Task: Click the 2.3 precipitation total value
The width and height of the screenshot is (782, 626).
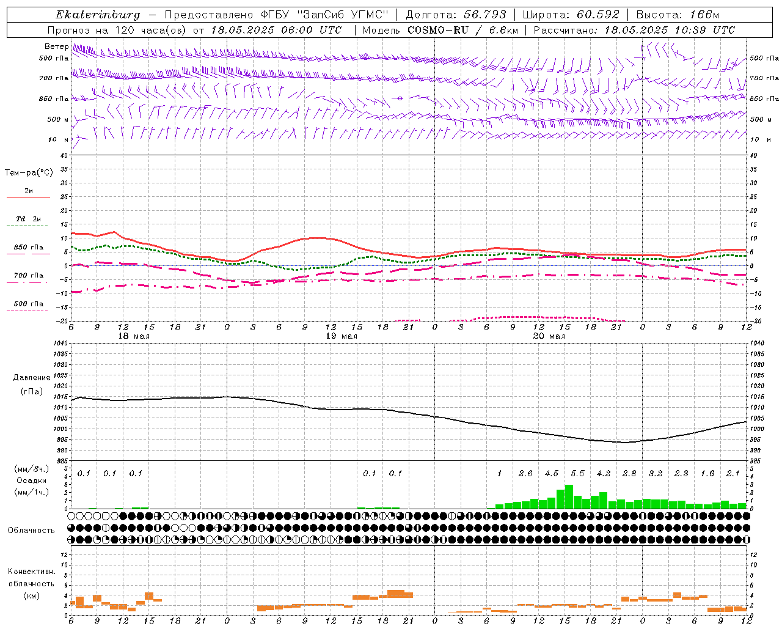Action: pos(681,474)
